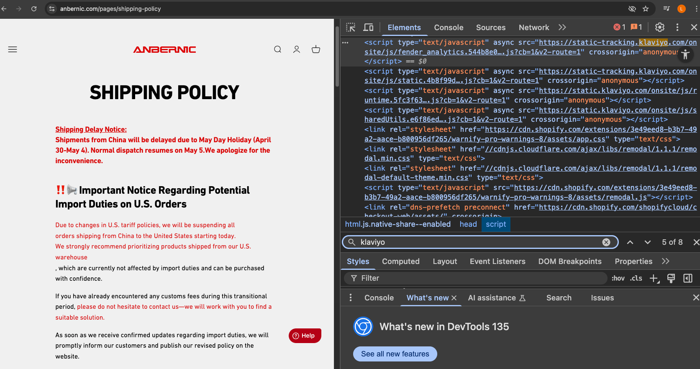Open DevTools settings gear
Image resolution: width=700 pixels, height=369 pixels.
point(660,27)
